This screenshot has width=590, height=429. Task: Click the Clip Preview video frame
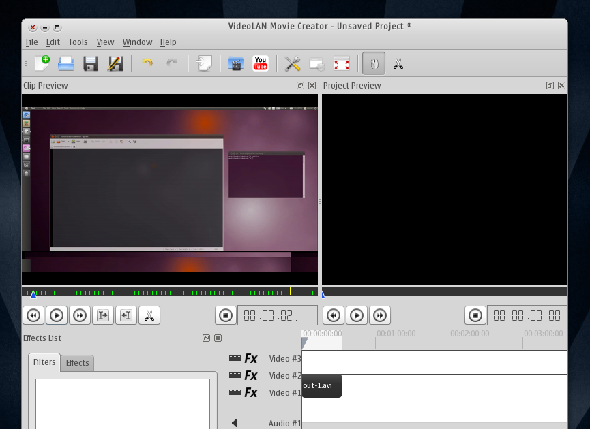170,189
